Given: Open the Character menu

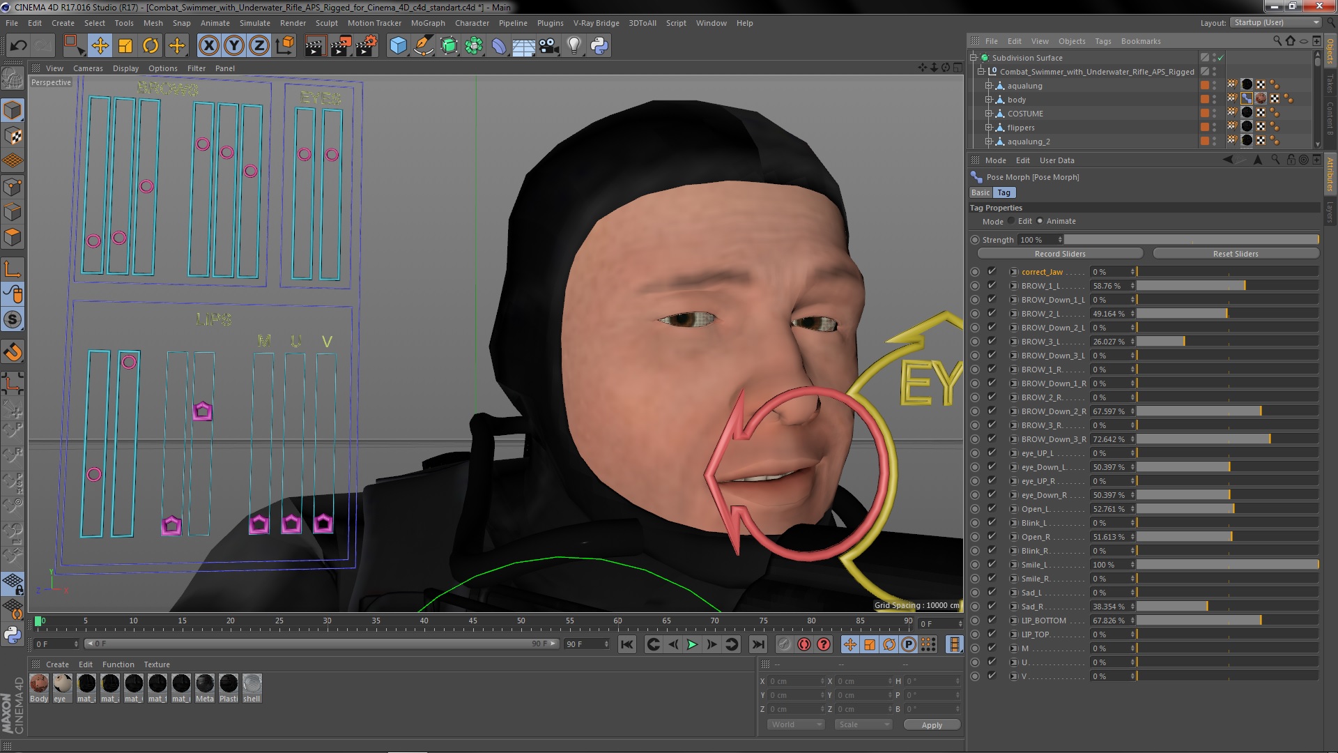Looking at the screenshot, I should (472, 23).
